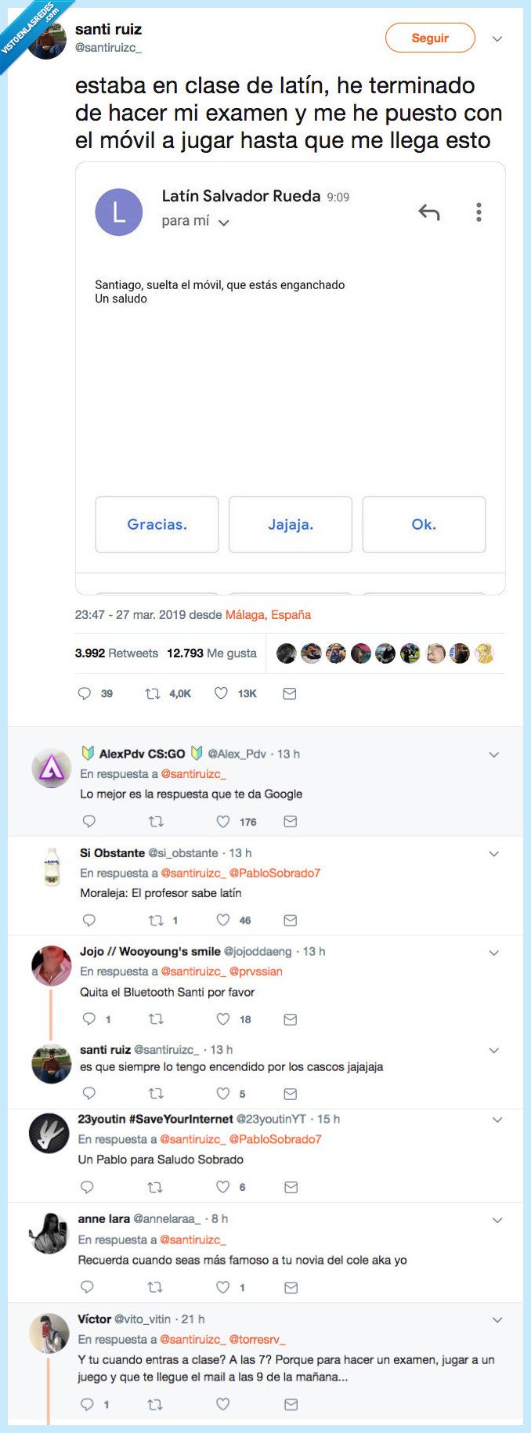Send the main tweet by direct message

(290, 693)
